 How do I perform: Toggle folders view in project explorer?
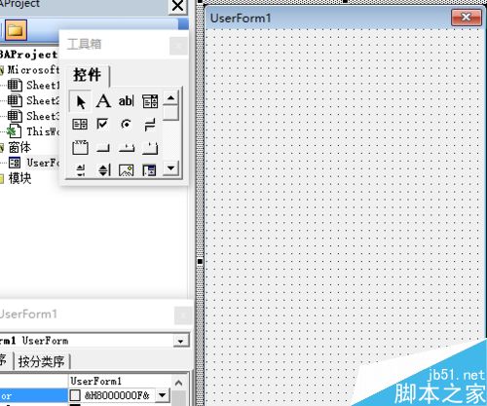tap(16, 30)
